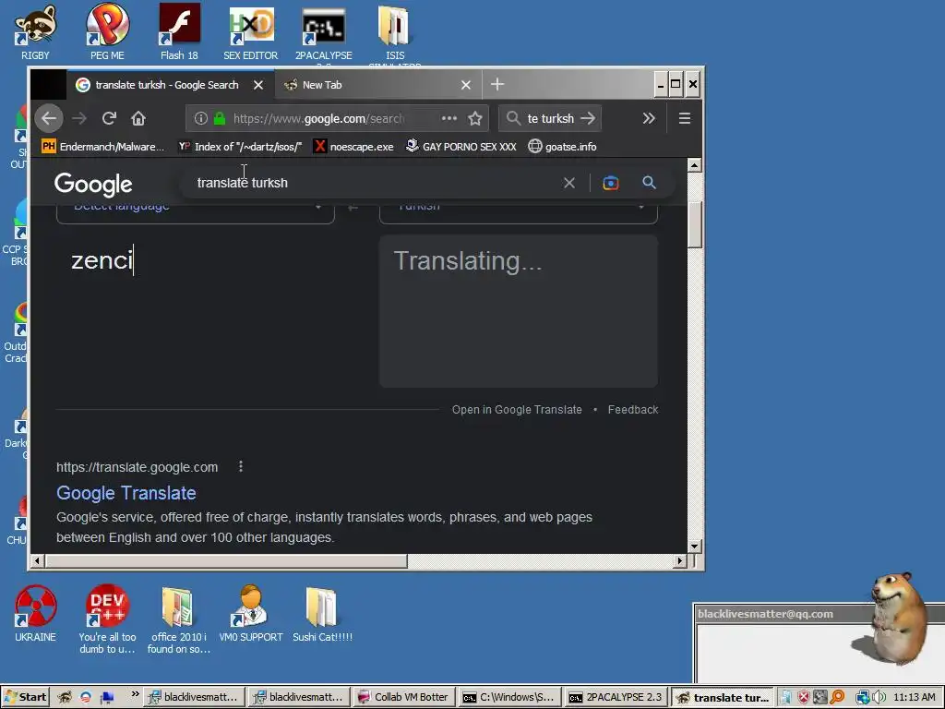
Task: Open the RIGBY desktop shortcut
Action: point(36,32)
